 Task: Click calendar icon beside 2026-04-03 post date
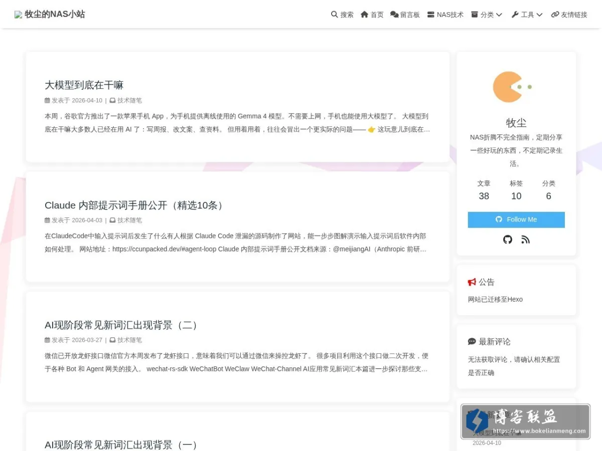click(47, 220)
